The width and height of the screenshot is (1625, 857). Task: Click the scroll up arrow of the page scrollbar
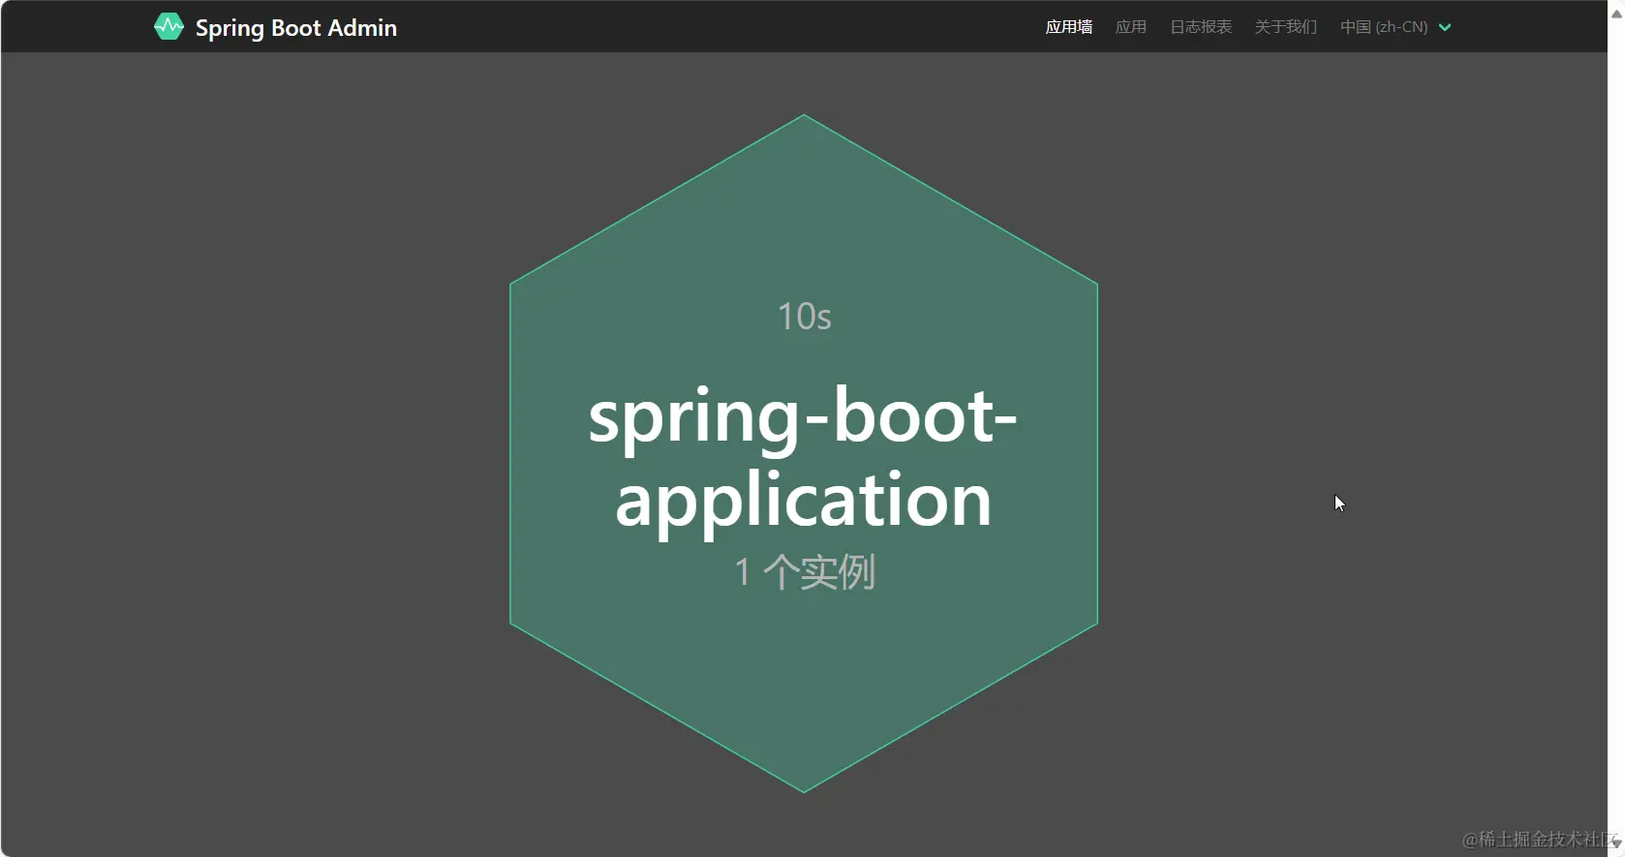[1616, 14]
